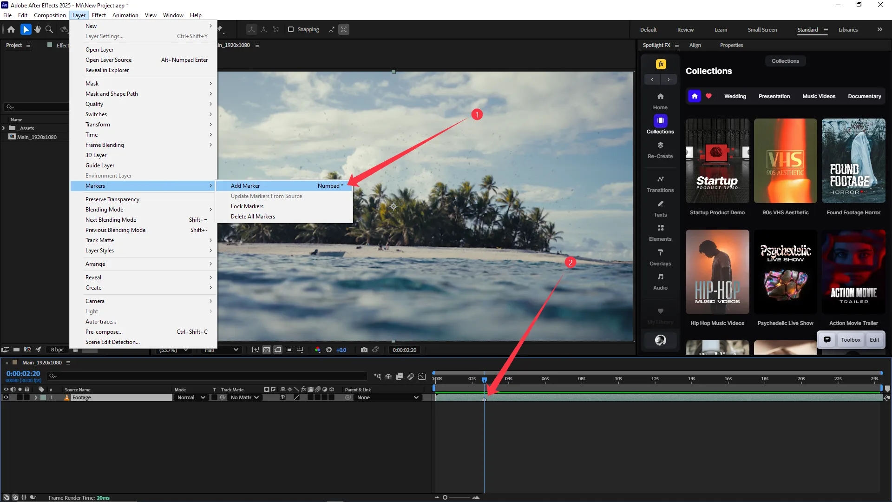This screenshot has height=502, width=892.
Task: Click the Edit button near Toolbox
Action: [x=874, y=340]
